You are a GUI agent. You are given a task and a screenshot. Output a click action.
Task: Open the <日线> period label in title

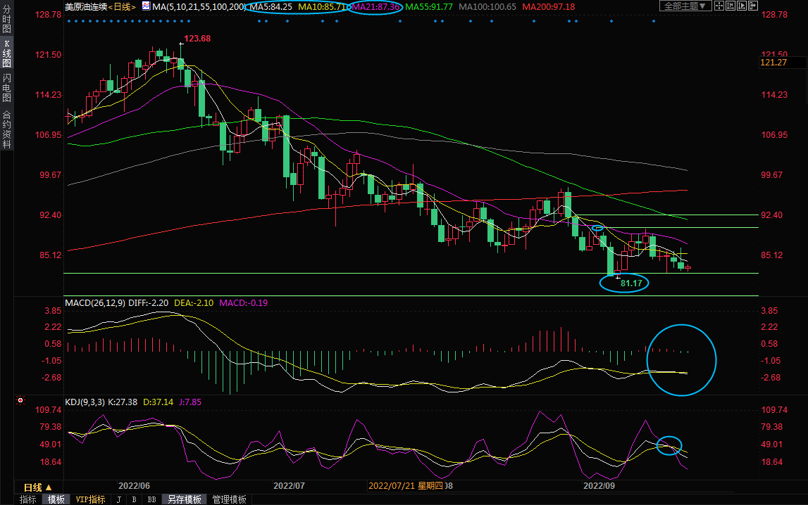(123, 6)
